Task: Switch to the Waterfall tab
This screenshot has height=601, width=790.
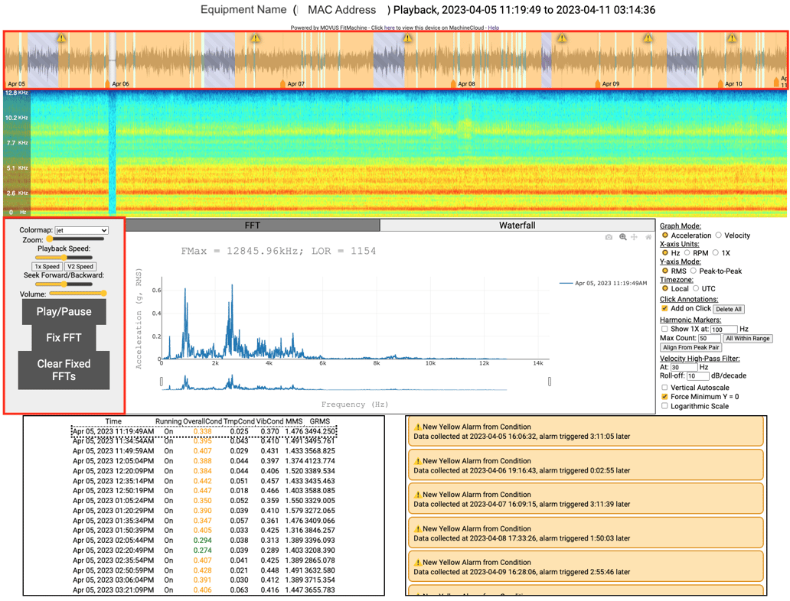Action: (517, 226)
